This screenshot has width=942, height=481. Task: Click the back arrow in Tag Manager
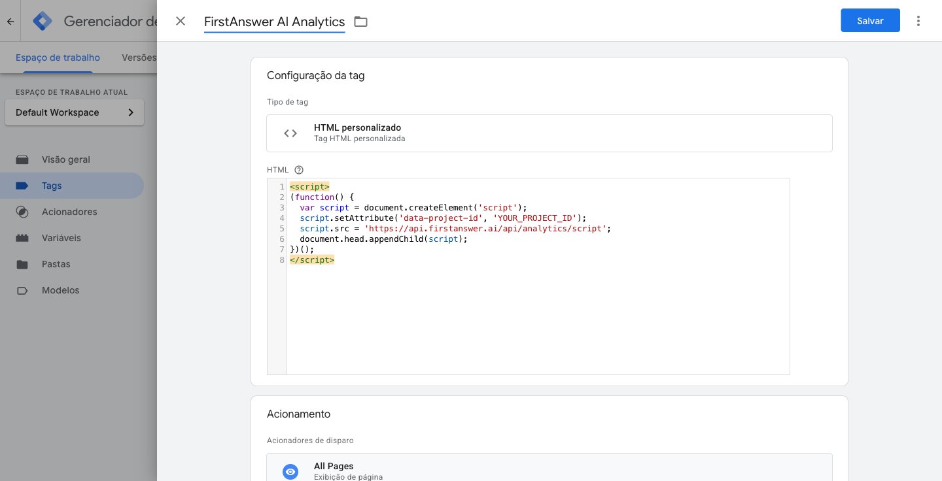tap(10, 21)
